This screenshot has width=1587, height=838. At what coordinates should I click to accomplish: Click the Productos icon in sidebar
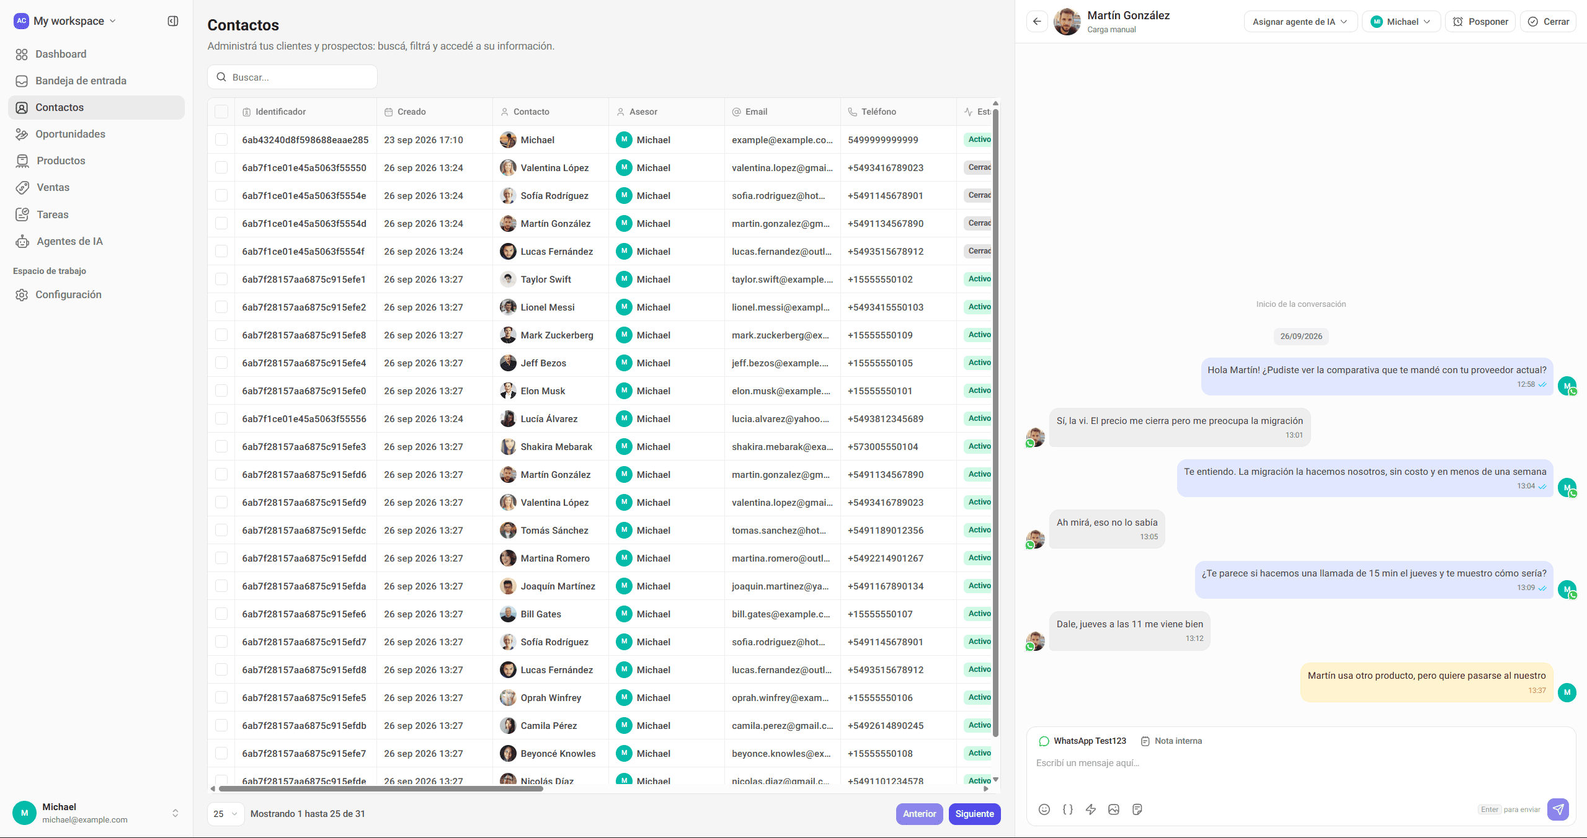point(22,161)
